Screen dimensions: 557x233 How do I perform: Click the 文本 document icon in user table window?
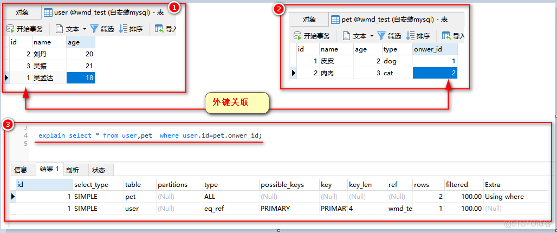tap(59, 29)
